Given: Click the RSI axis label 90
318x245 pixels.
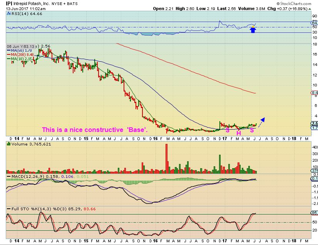Looking at the screenshot, I should pos(315,16).
